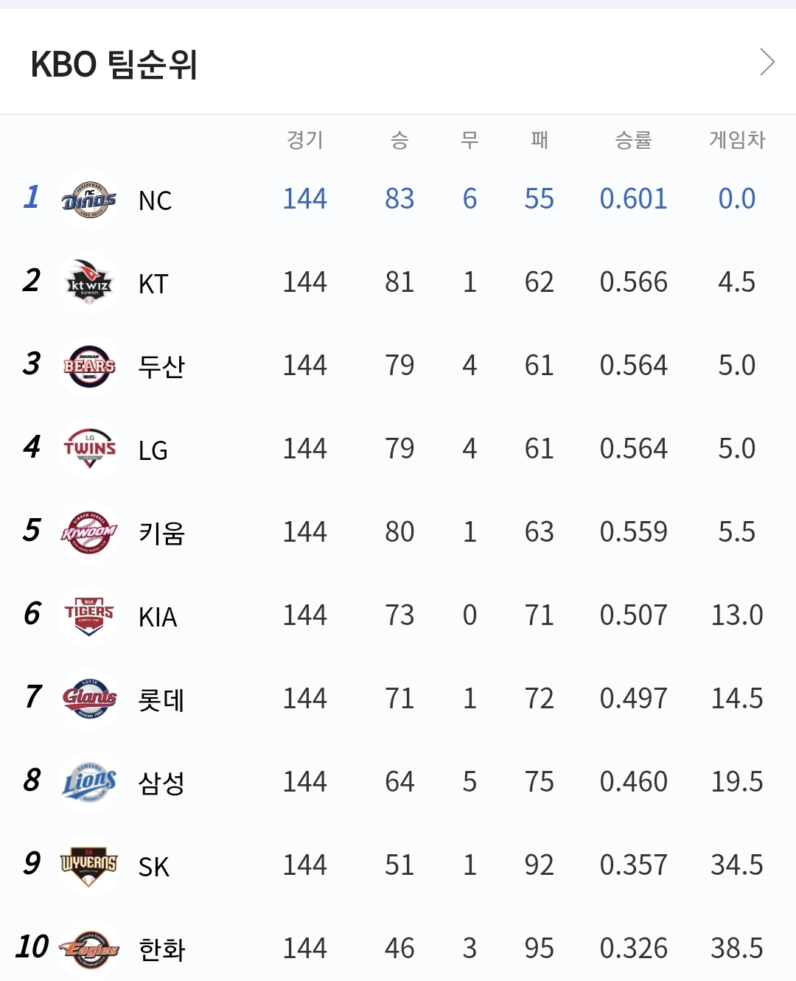Tap the 게임차 column header
The height and width of the screenshot is (981, 796).
coord(737,140)
